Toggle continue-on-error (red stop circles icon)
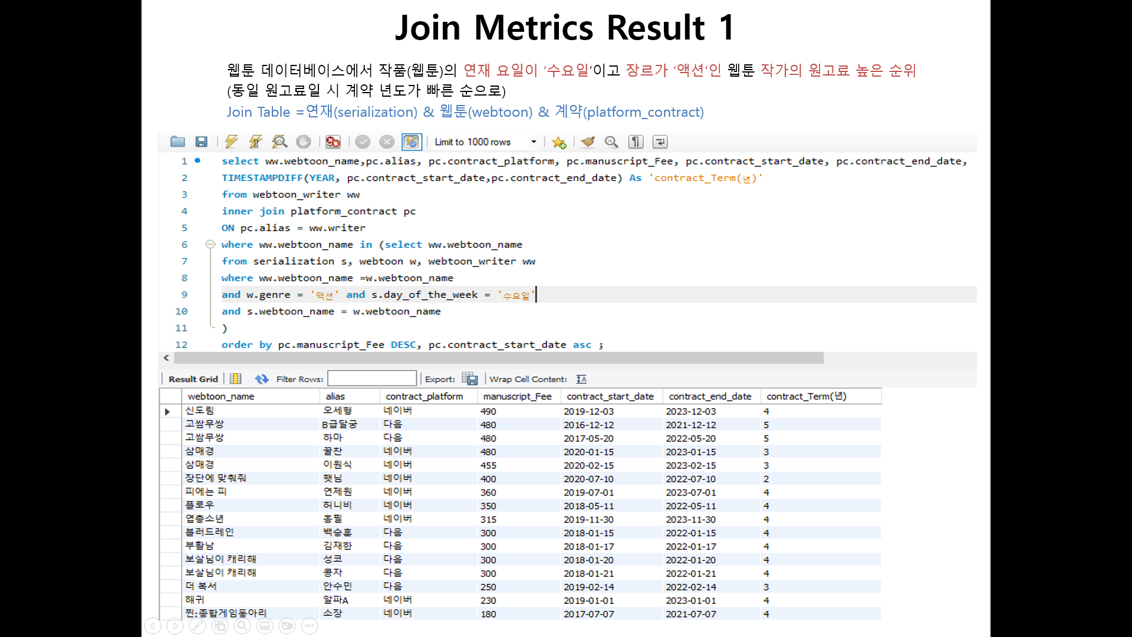Screen dimensions: 1132x637 (333, 142)
